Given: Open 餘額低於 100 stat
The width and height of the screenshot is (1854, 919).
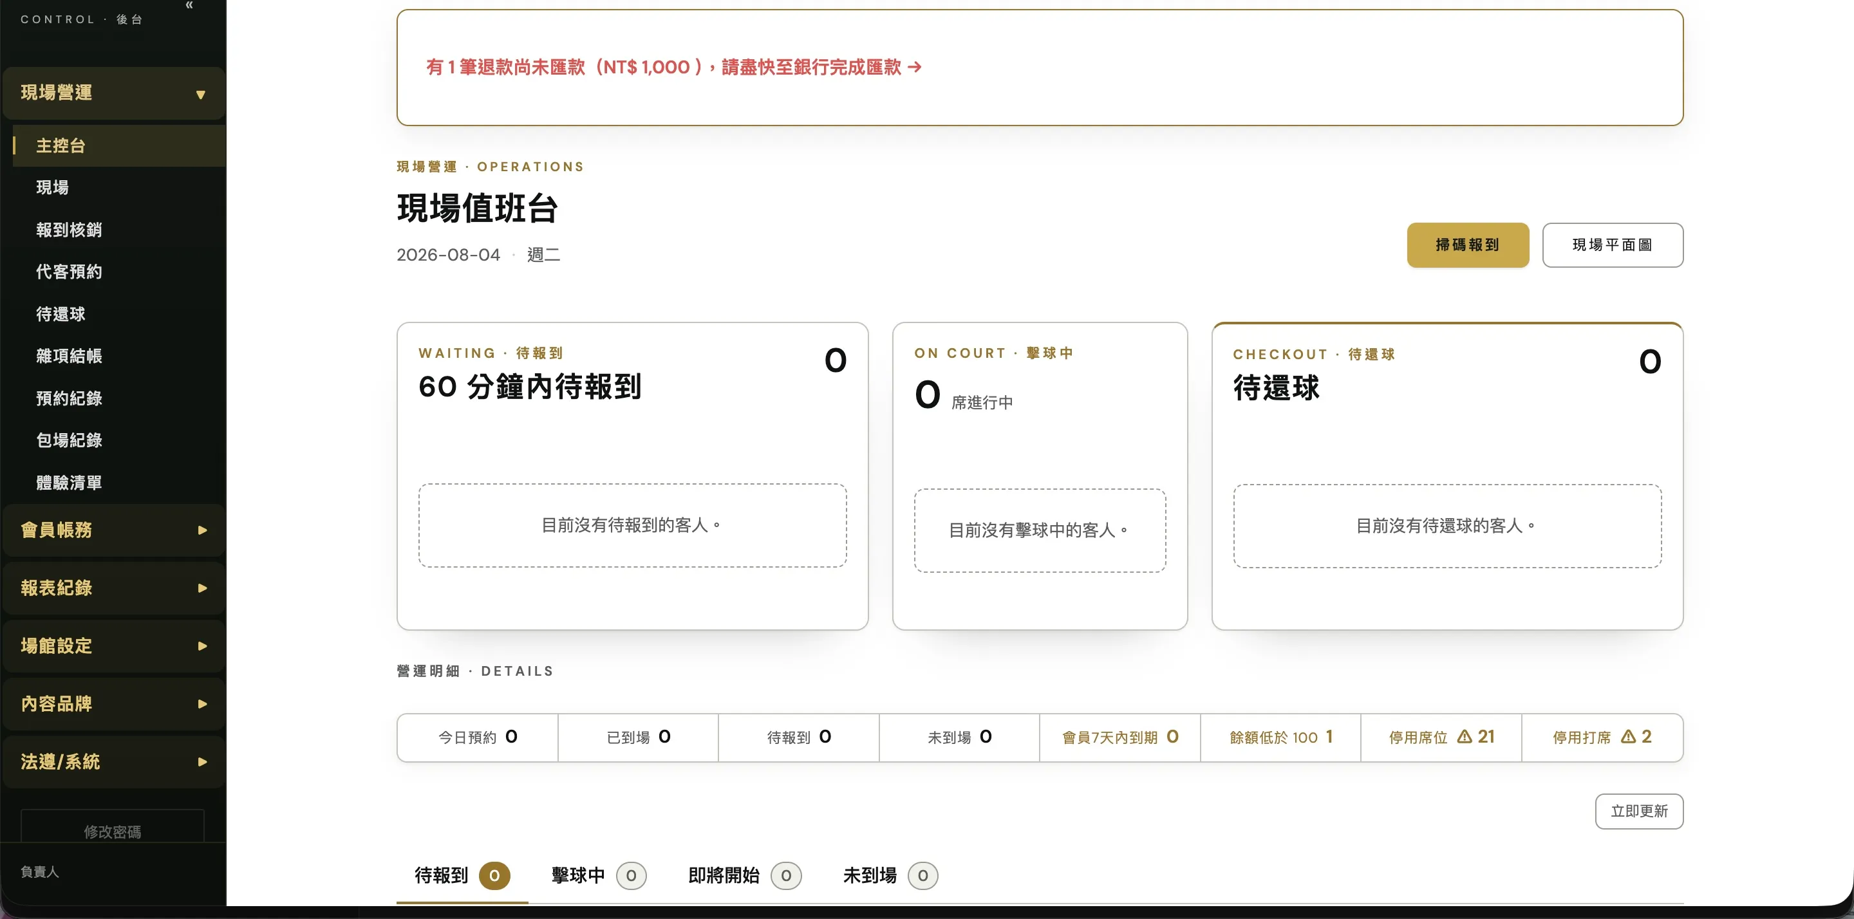Looking at the screenshot, I should point(1280,738).
